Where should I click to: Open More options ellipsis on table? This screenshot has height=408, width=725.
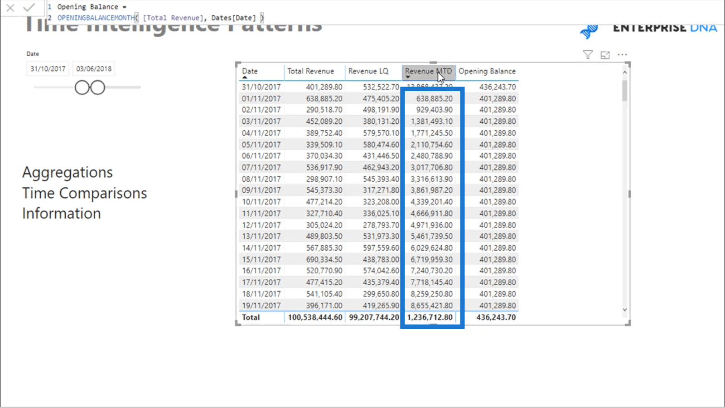click(x=623, y=54)
